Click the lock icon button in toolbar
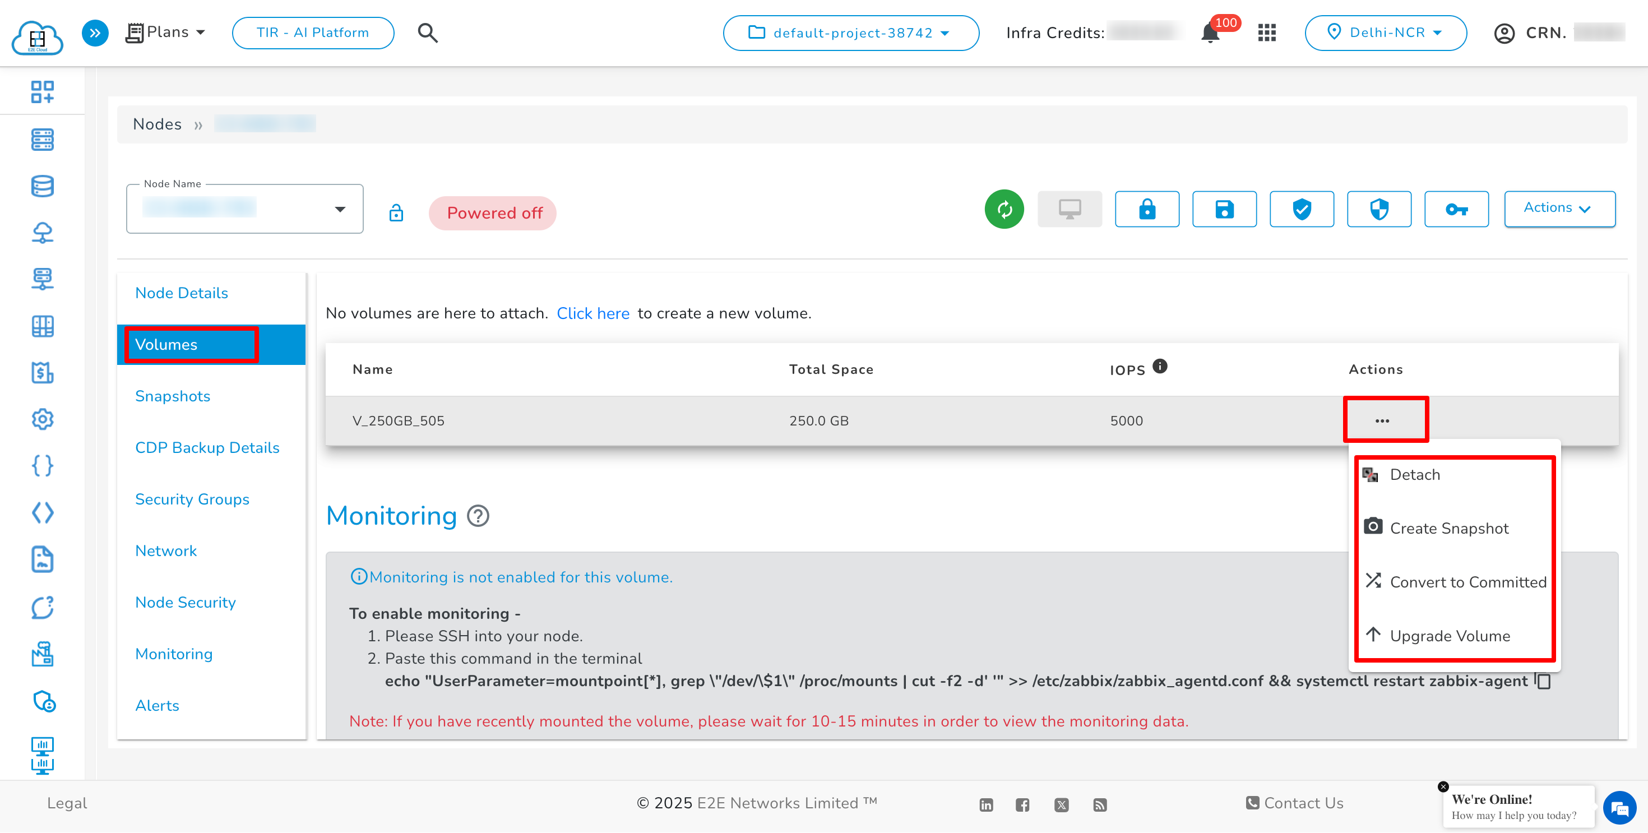 click(1146, 209)
